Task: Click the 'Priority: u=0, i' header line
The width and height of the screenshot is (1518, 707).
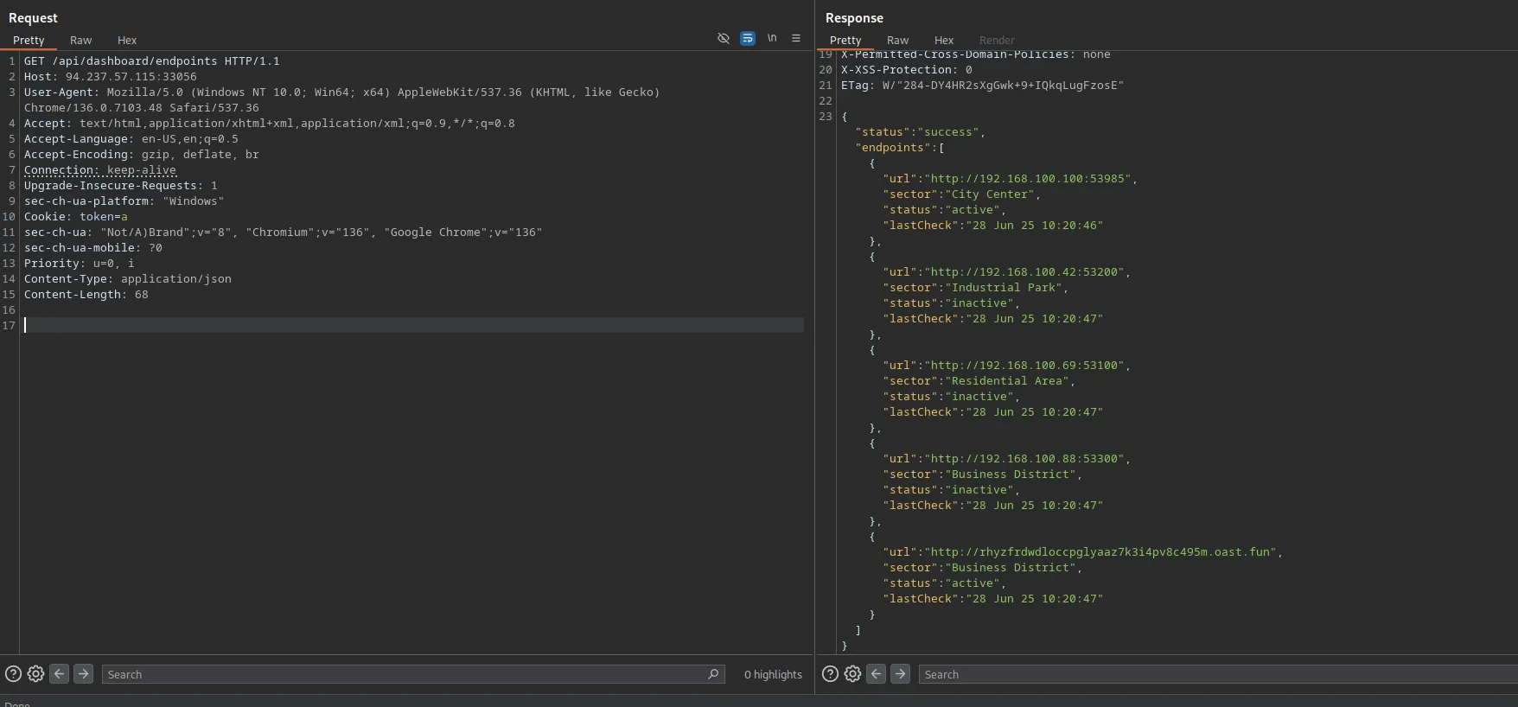Action: pyautogui.click(x=80, y=264)
